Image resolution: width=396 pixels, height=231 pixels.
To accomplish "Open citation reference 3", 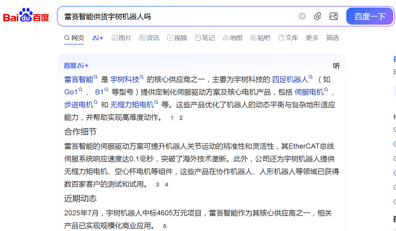I will click(x=158, y=185).
